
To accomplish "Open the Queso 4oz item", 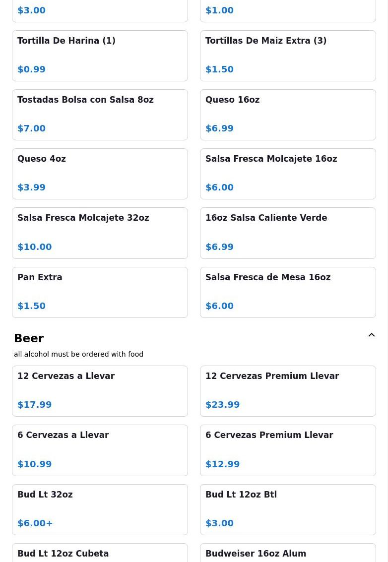I will [100, 174].
